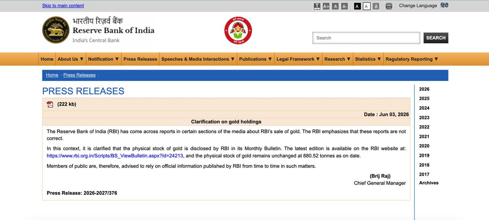Screen dimensions: 489x220
Task: Select year 2019 in the archive list
Action: pos(424,155)
